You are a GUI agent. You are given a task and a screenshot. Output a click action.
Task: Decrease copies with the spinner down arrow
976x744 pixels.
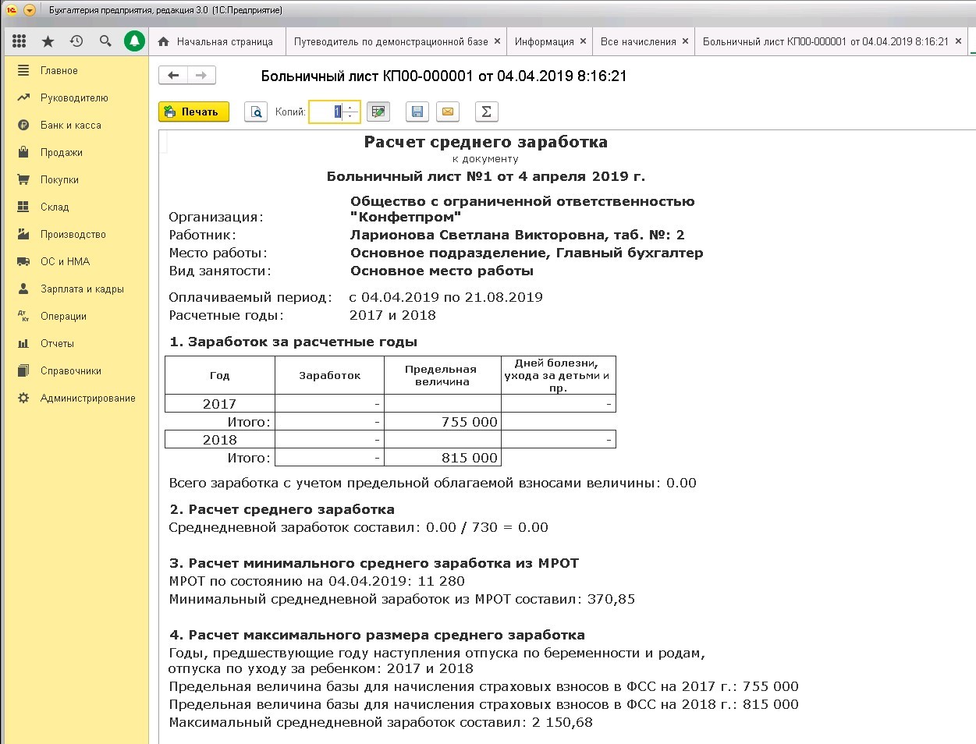pyautogui.click(x=350, y=117)
